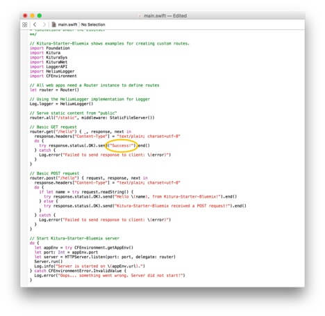Click the router.post("/hello") line
Viewport: 325px width, 316px height.
coord(89,178)
